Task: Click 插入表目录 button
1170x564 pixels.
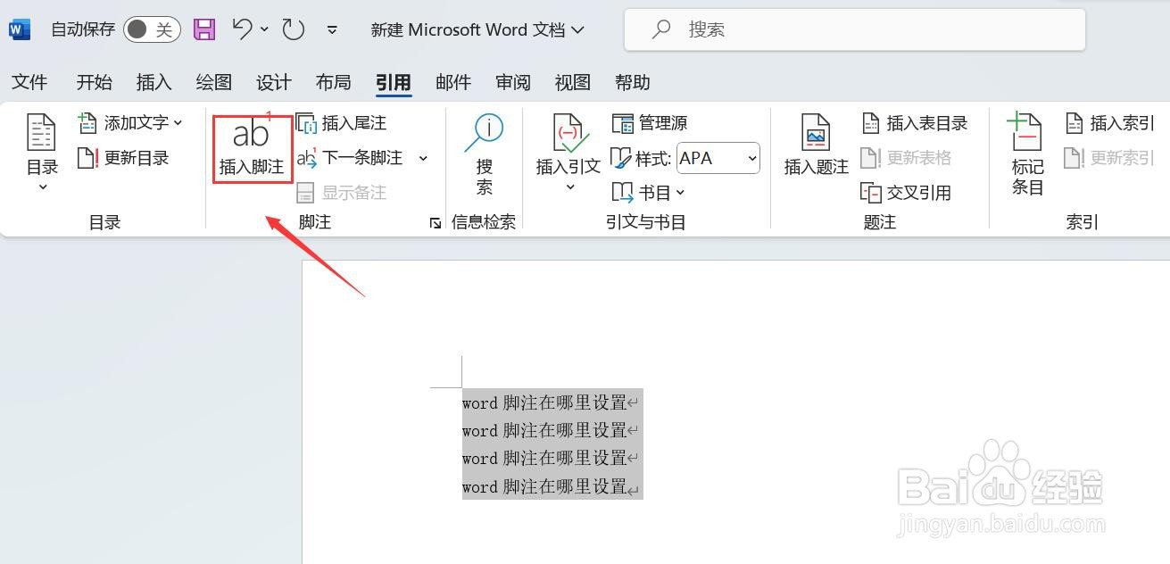Action: click(x=915, y=123)
